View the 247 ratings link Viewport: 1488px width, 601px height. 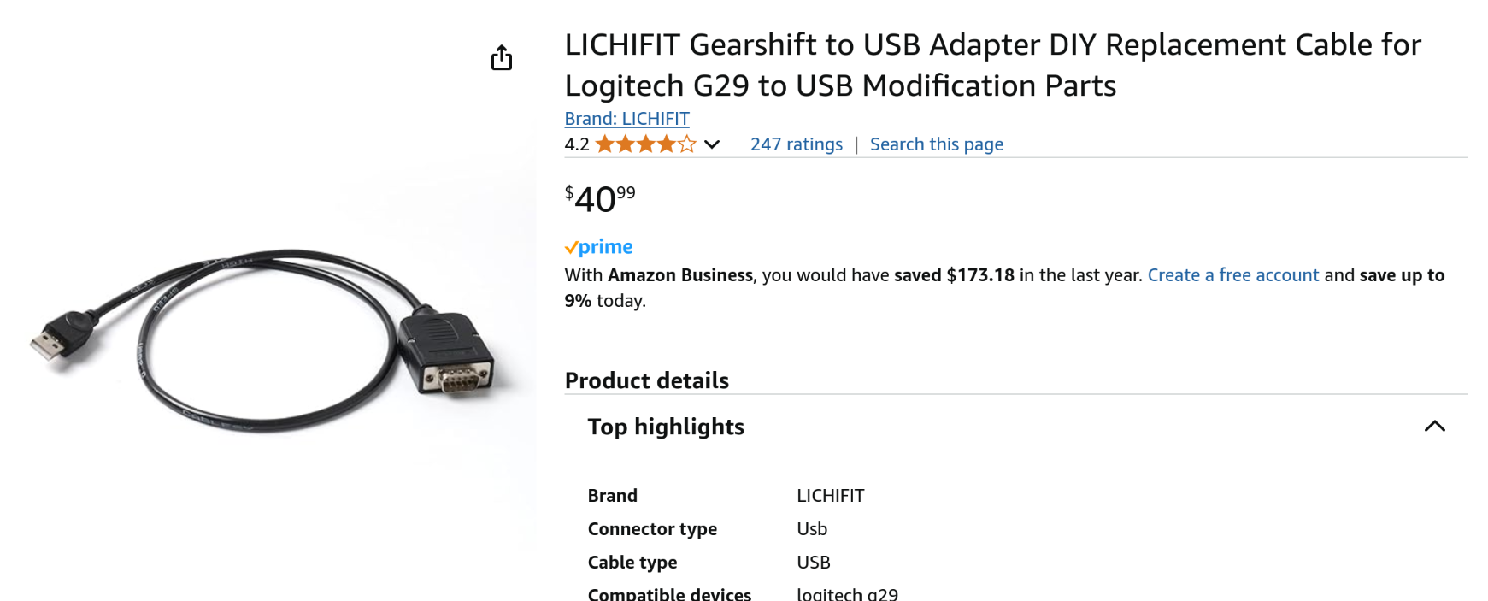(x=796, y=144)
